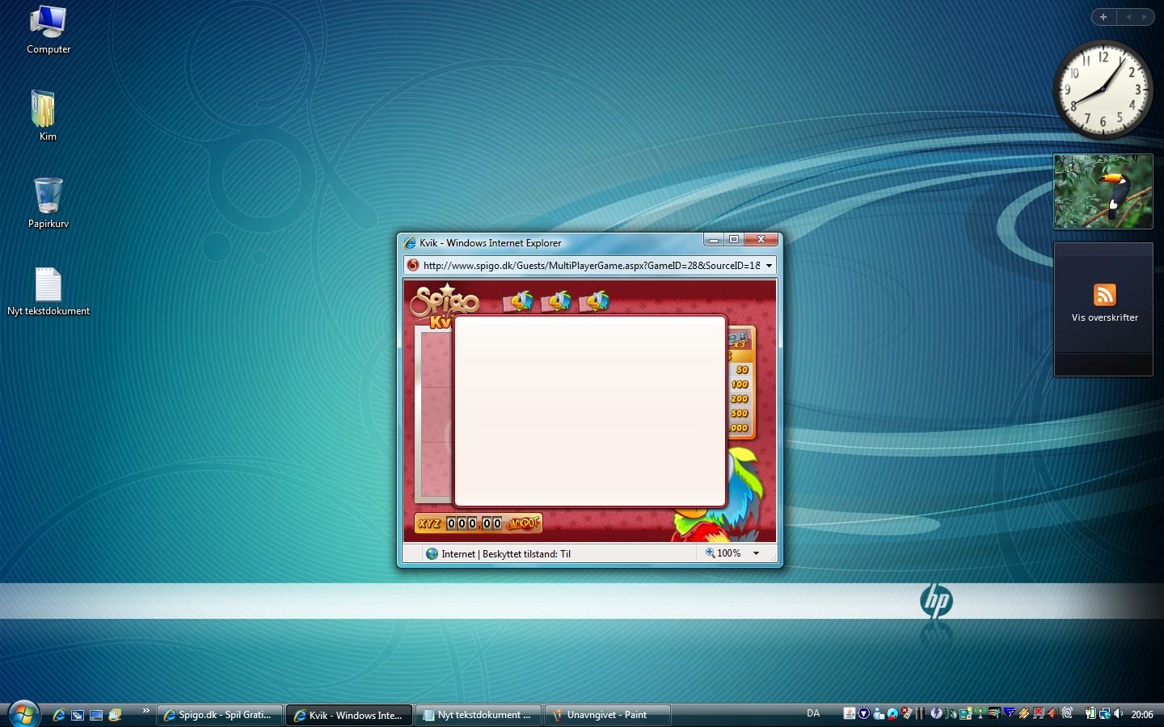1164x727 pixels.
Task: Open the Windows Start orb
Action: (23, 714)
